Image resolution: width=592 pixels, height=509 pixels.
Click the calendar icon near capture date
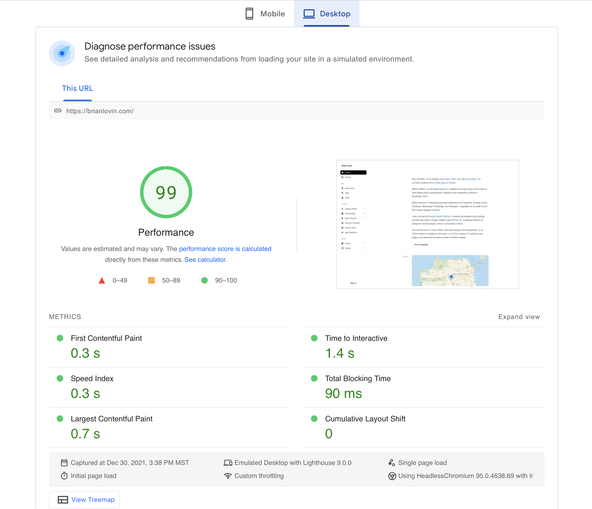pos(64,462)
